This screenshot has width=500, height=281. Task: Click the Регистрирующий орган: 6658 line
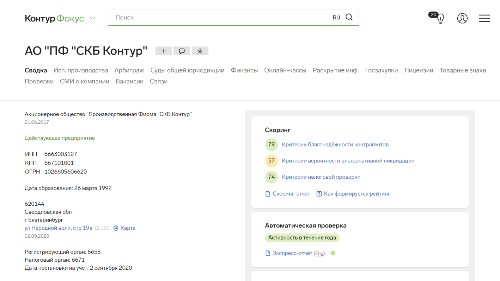pyautogui.click(x=62, y=252)
